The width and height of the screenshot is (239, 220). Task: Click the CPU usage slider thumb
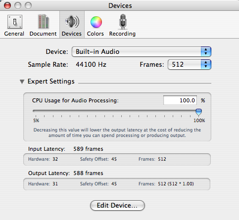point(198,112)
